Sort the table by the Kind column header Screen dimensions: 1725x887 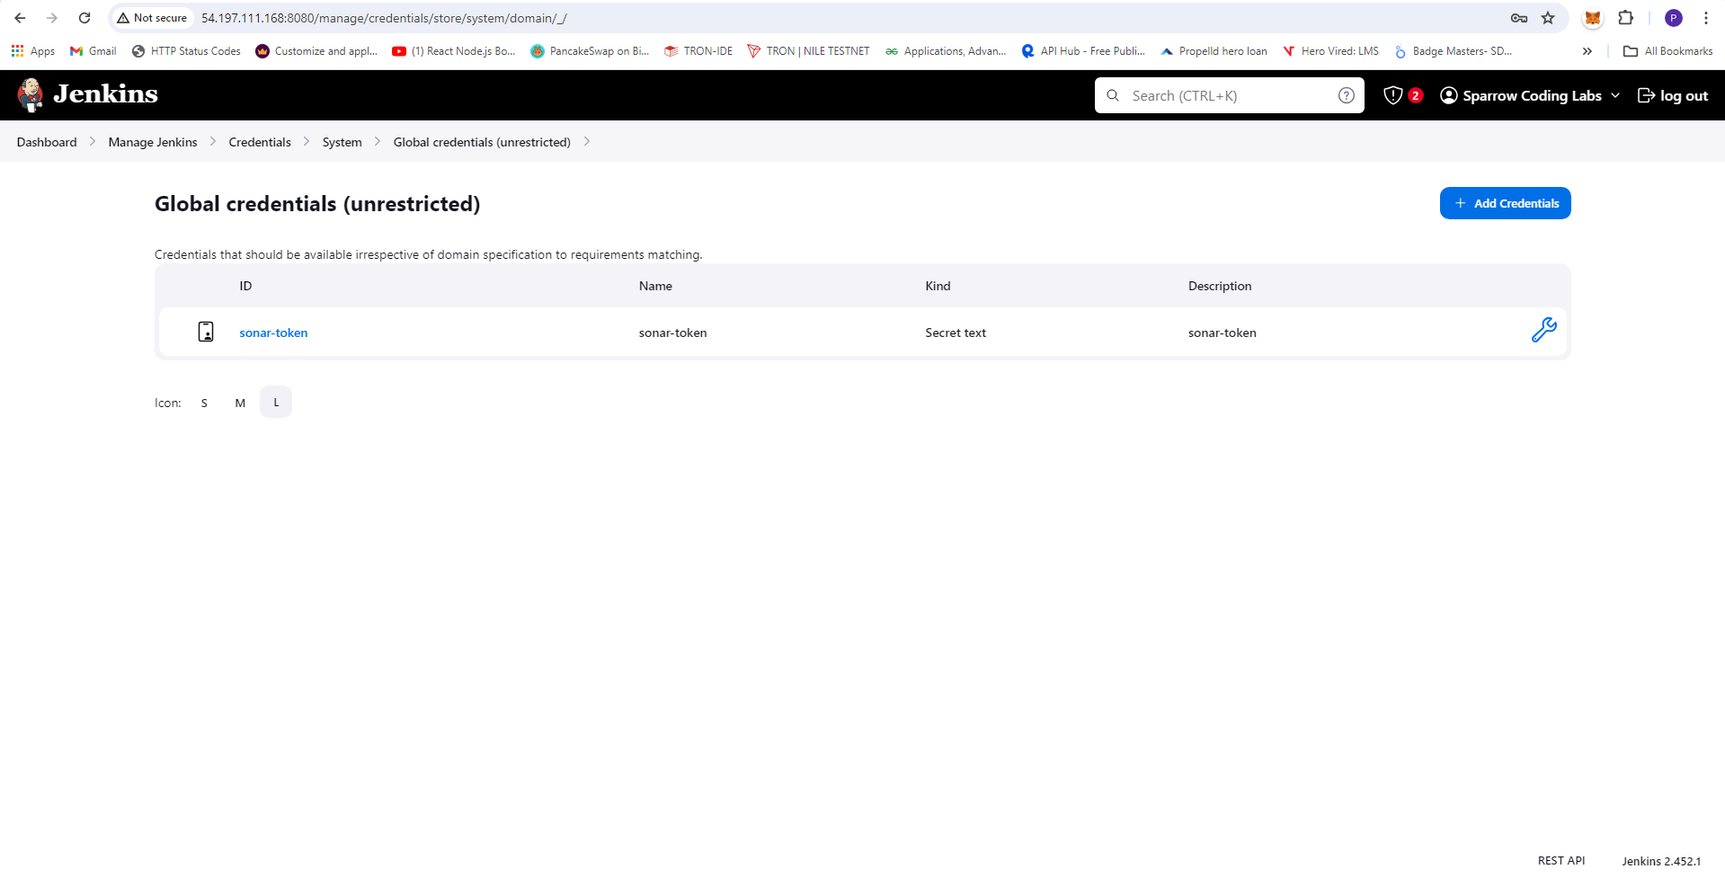938,286
